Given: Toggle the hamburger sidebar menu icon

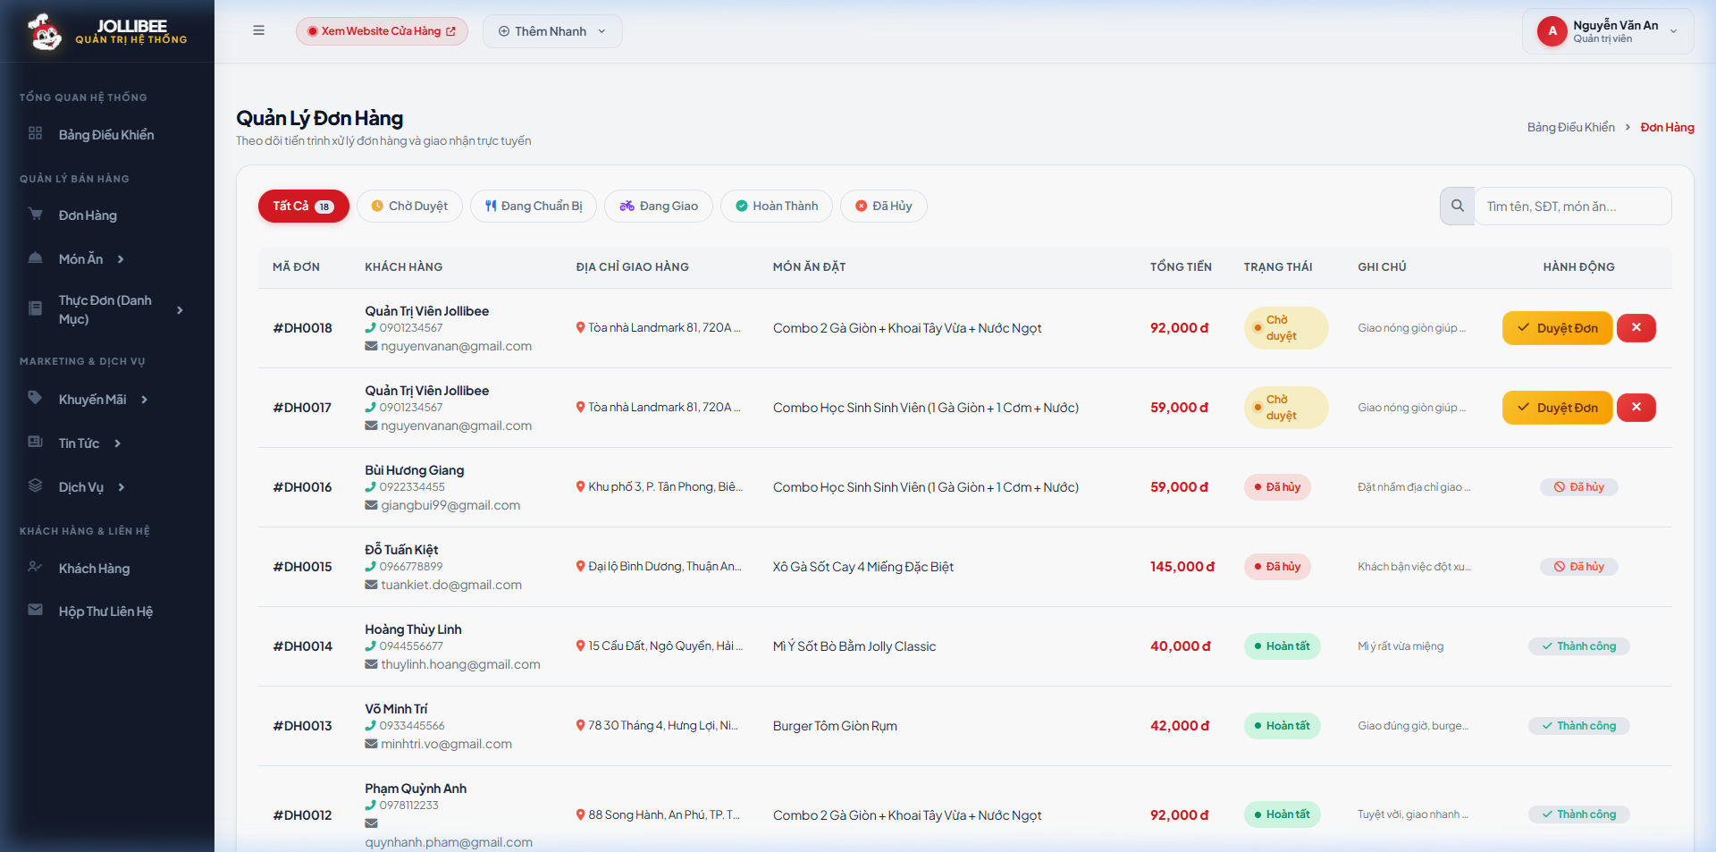Looking at the screenshot, I should [258, 30].
